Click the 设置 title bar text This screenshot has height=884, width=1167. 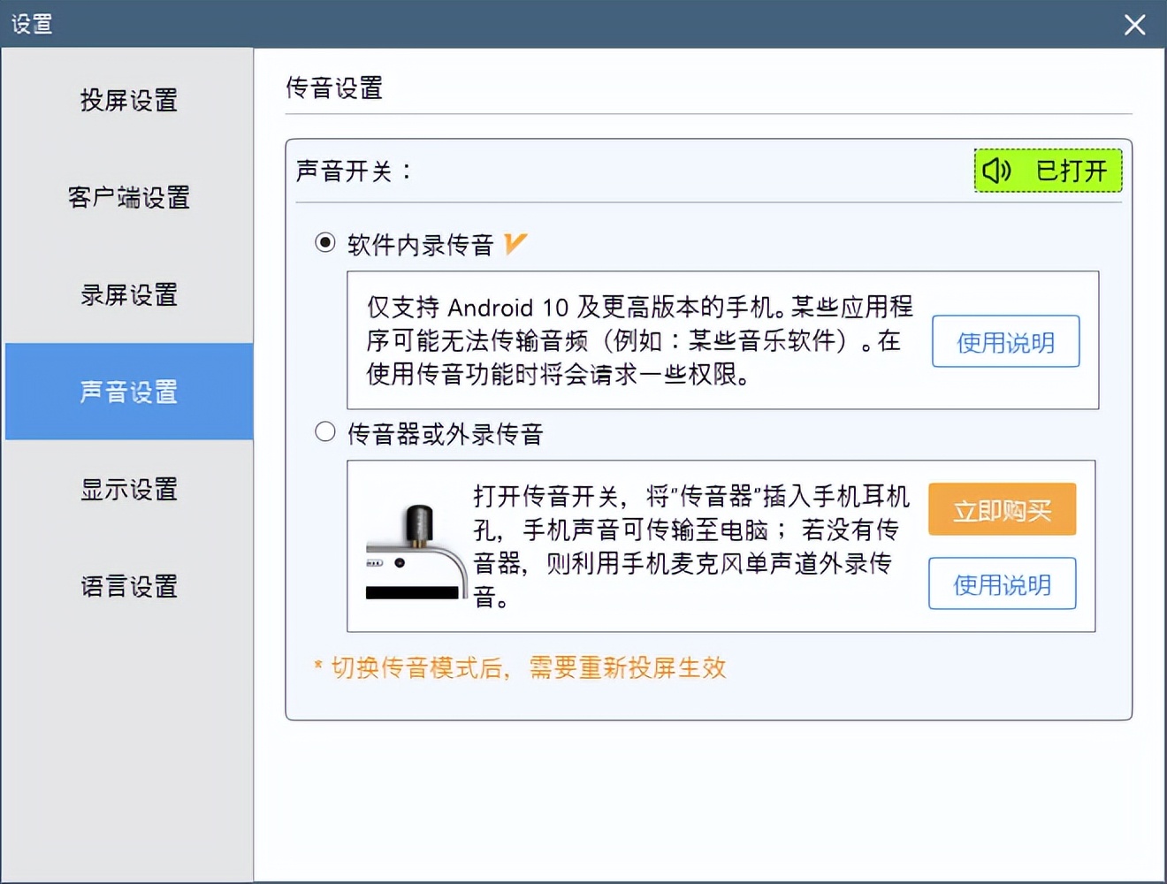pos(31,25)
